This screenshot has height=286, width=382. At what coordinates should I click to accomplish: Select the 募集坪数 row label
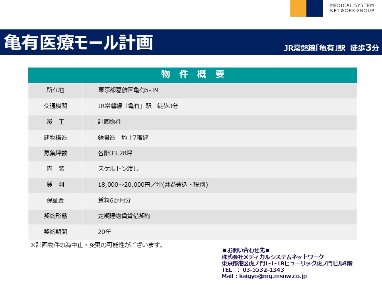pyautogui.click(x=55, y=153)
